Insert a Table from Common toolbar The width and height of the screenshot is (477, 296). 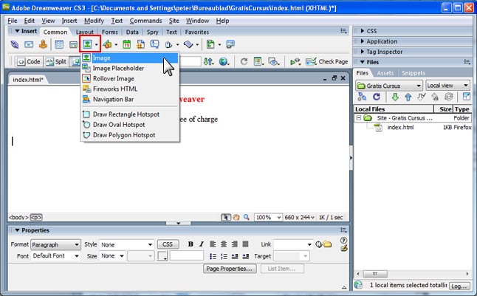[x=59, y=44]
